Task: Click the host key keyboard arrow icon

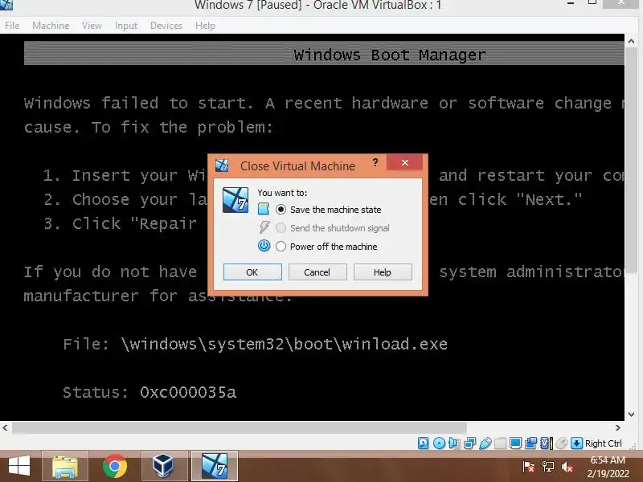Action: coord(576,443)
